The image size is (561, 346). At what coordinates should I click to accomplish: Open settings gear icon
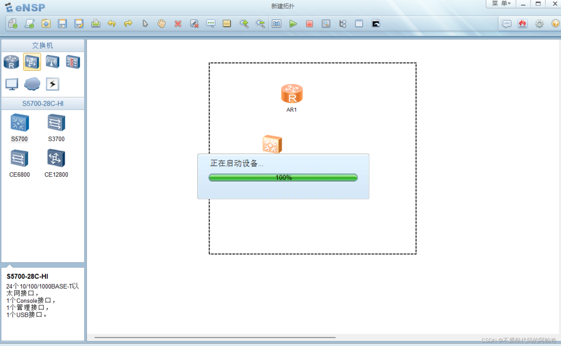pos(539,23)
